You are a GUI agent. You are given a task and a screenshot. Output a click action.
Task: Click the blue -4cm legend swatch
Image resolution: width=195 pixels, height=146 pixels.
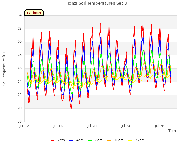(x=71, y=141)
